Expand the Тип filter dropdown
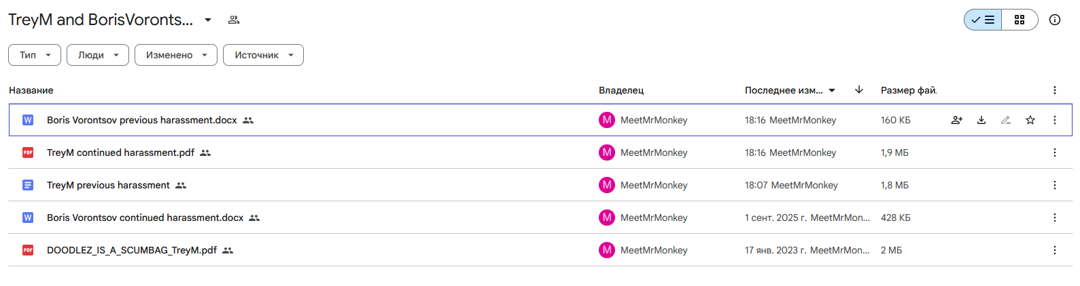 pyautogui.click(x=35, y=55)
